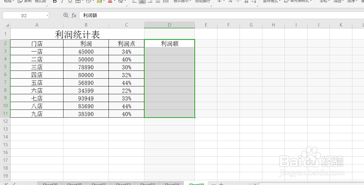Click the cell with value 85690
The height and width of the screenshot is (185, 364).
[86, 106]
